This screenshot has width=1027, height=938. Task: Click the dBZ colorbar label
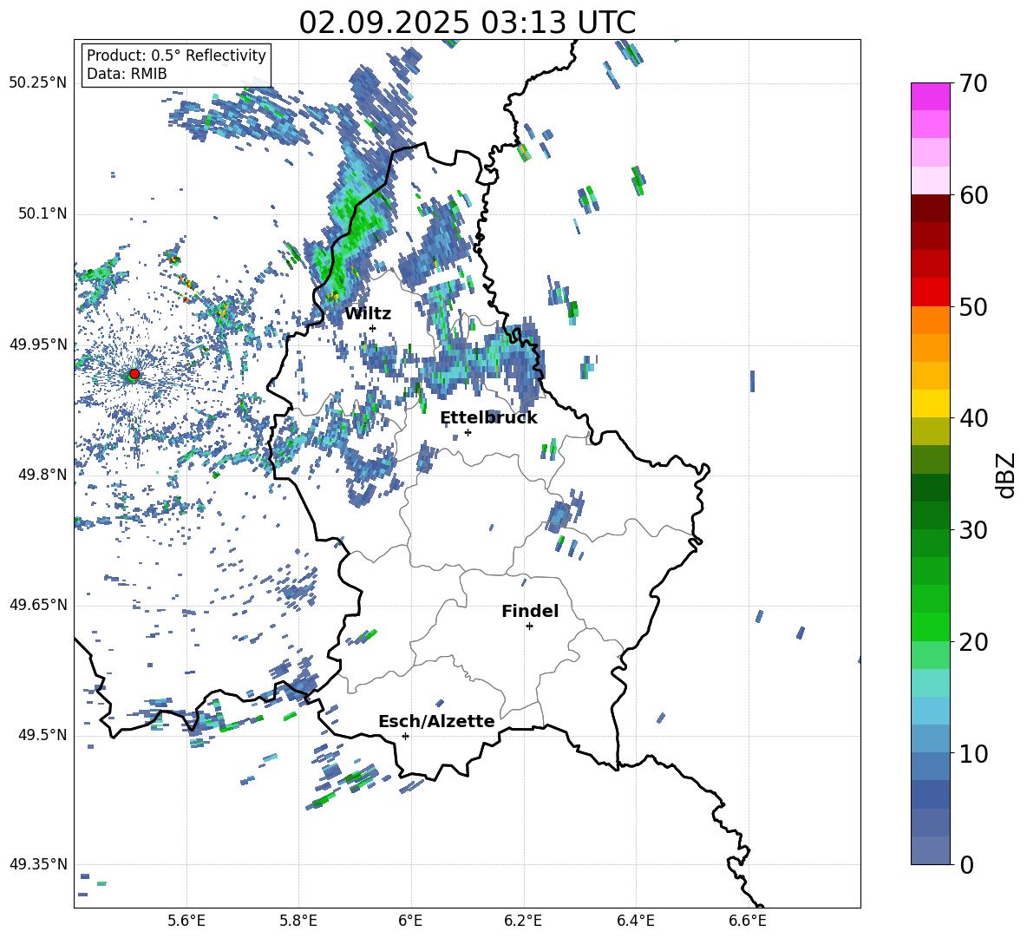[1006, 475]
